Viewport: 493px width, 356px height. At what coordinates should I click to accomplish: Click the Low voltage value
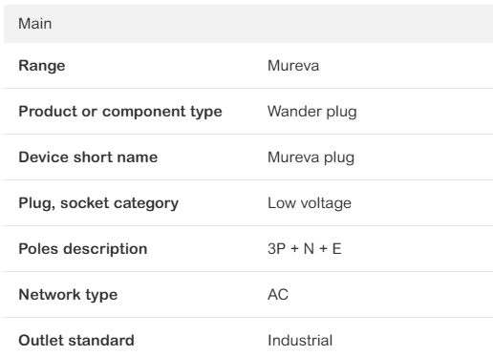click(x=310, y=203)
